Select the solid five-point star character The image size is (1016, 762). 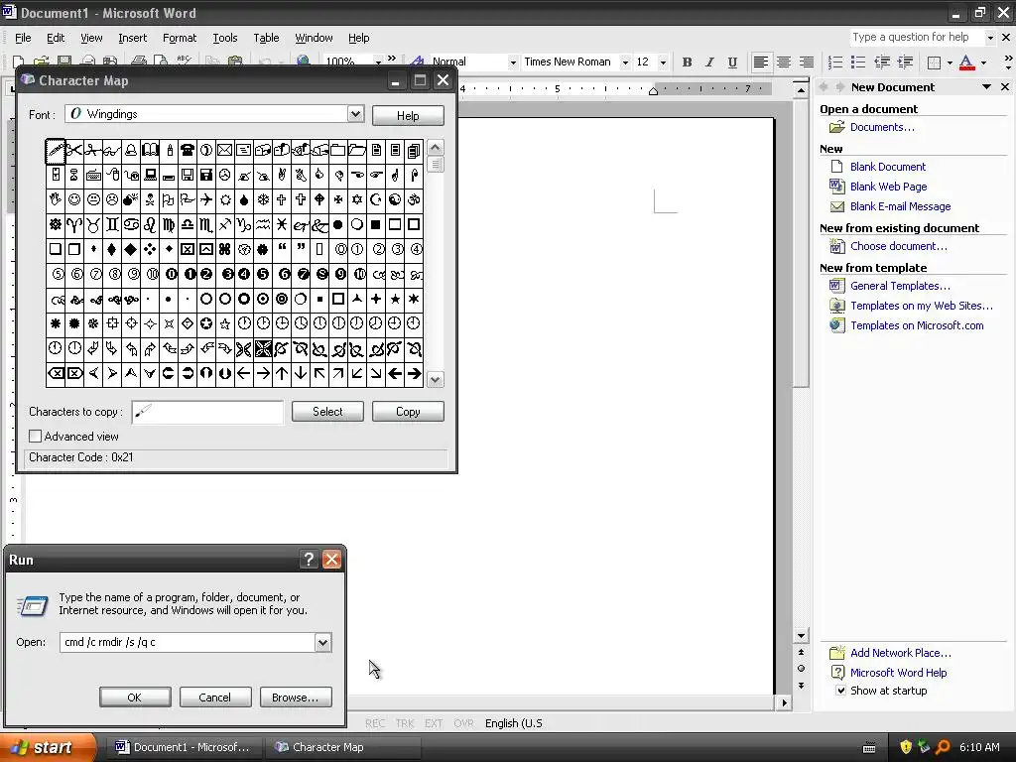coord(395,300)
